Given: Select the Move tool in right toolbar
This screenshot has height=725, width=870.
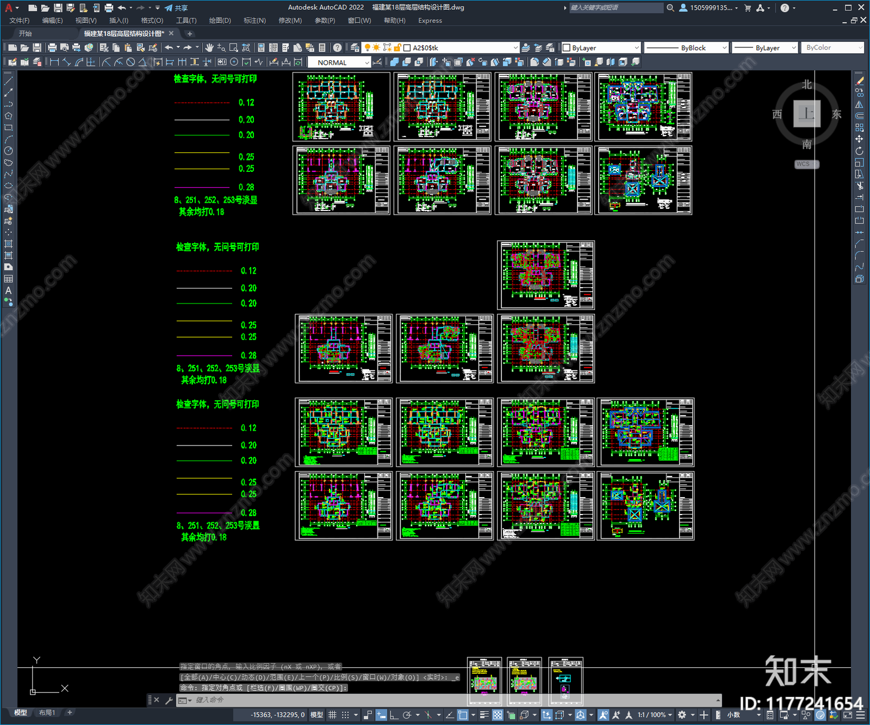Looking at the screenshot, I should 860,139.
